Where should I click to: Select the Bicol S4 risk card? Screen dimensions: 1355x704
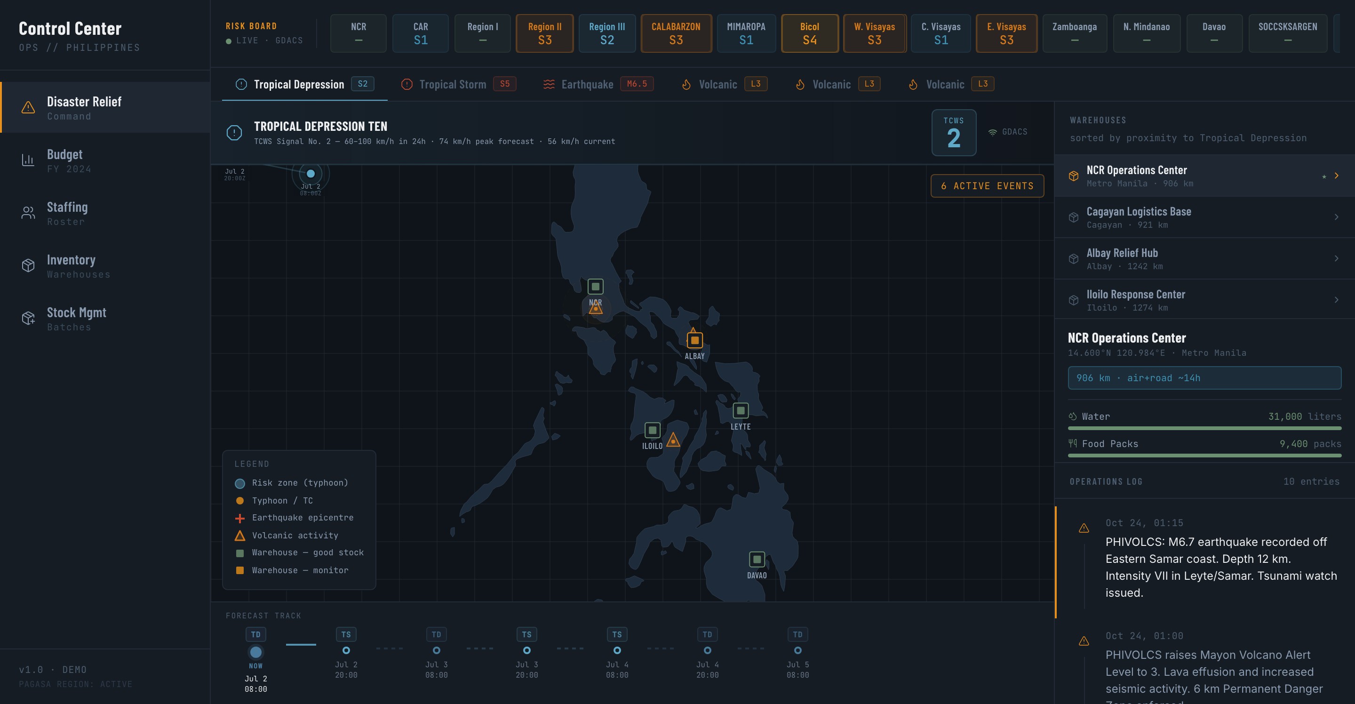coord(810,33)
